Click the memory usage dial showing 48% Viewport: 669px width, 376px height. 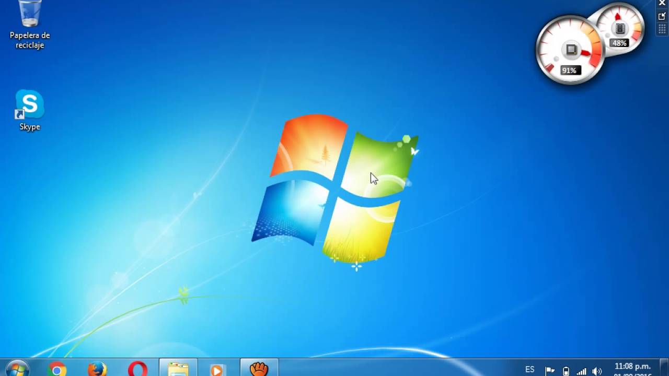(x=620, y=29)
